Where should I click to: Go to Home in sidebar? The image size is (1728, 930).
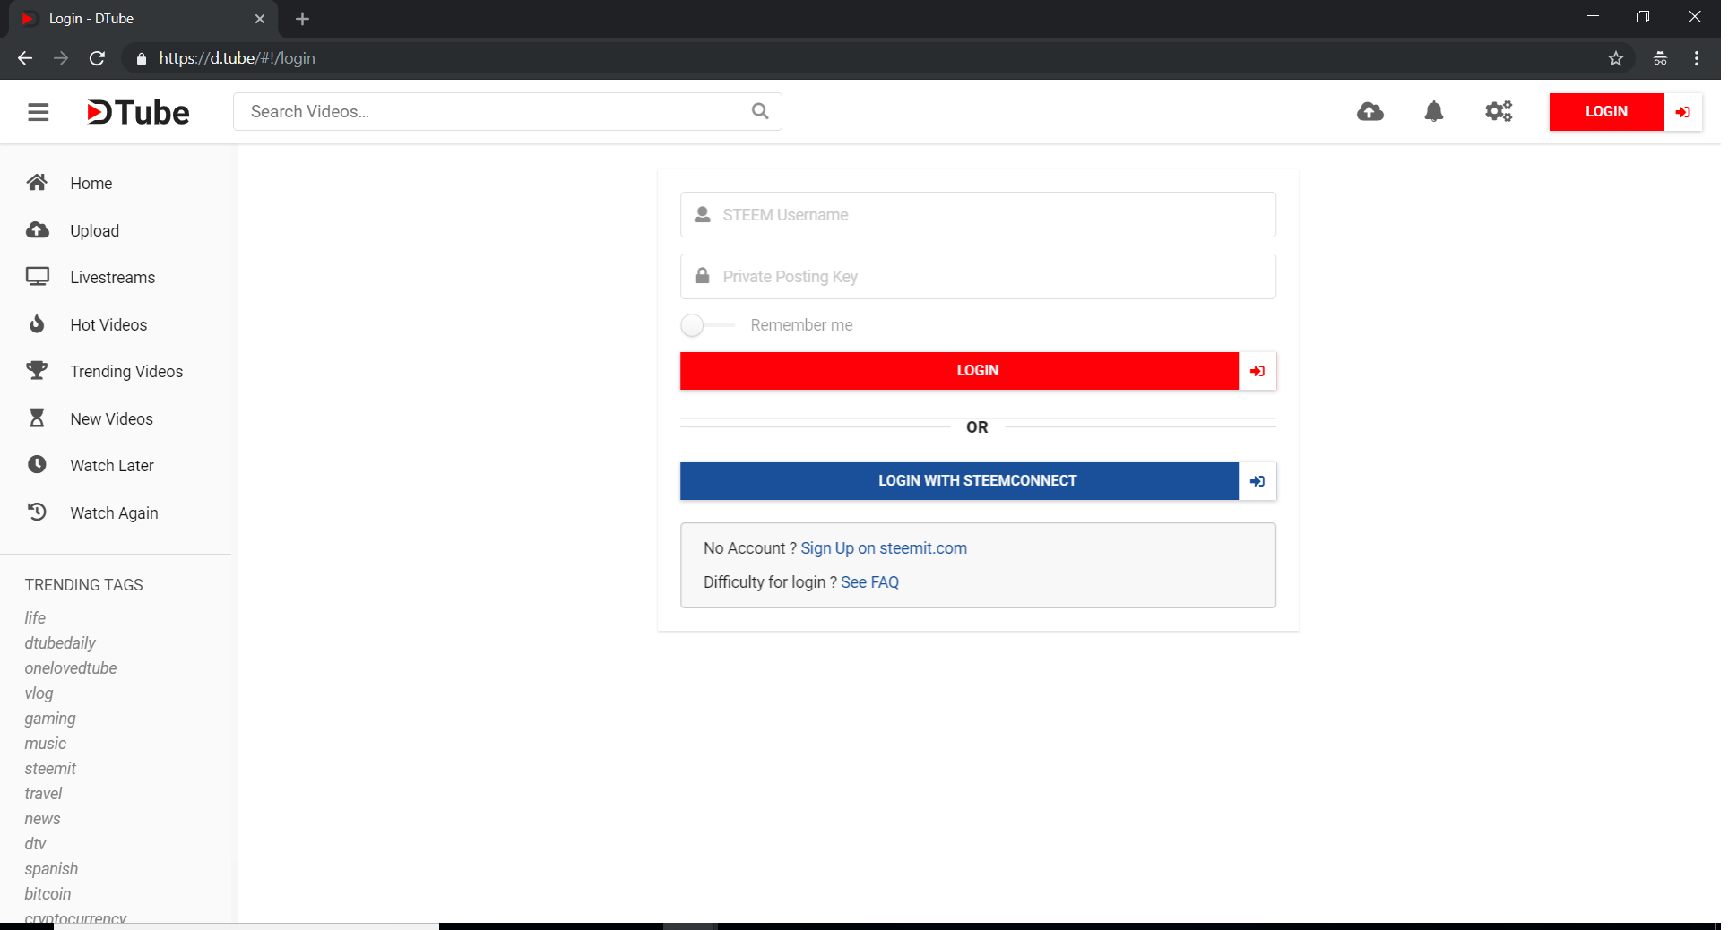pos(91,183)
